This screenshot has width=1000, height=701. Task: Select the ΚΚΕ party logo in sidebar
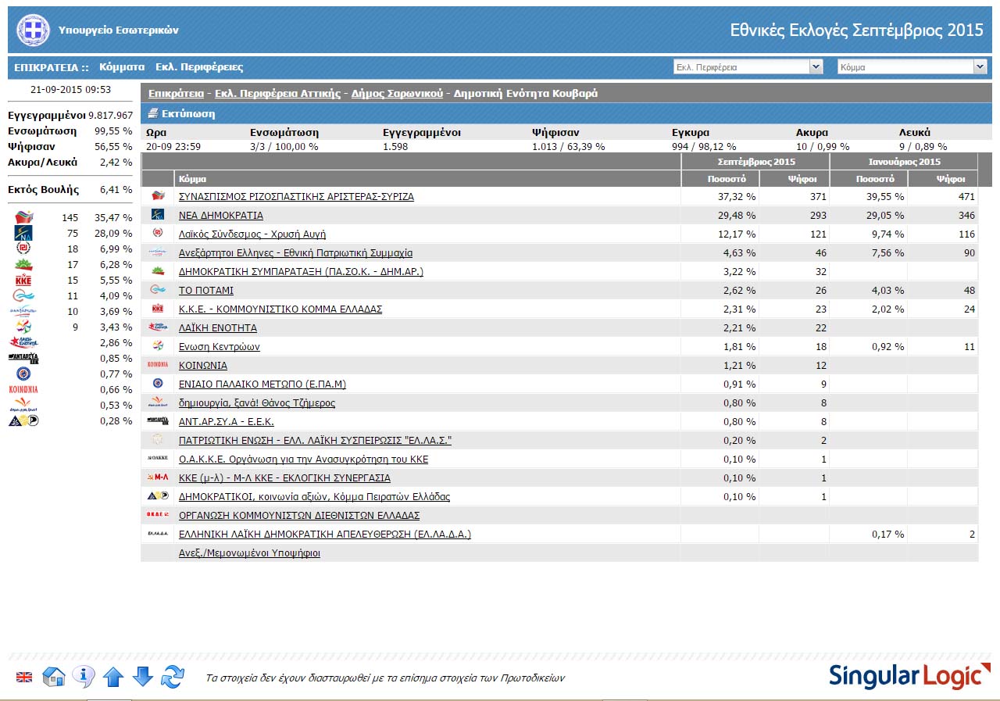click(23, 280)
